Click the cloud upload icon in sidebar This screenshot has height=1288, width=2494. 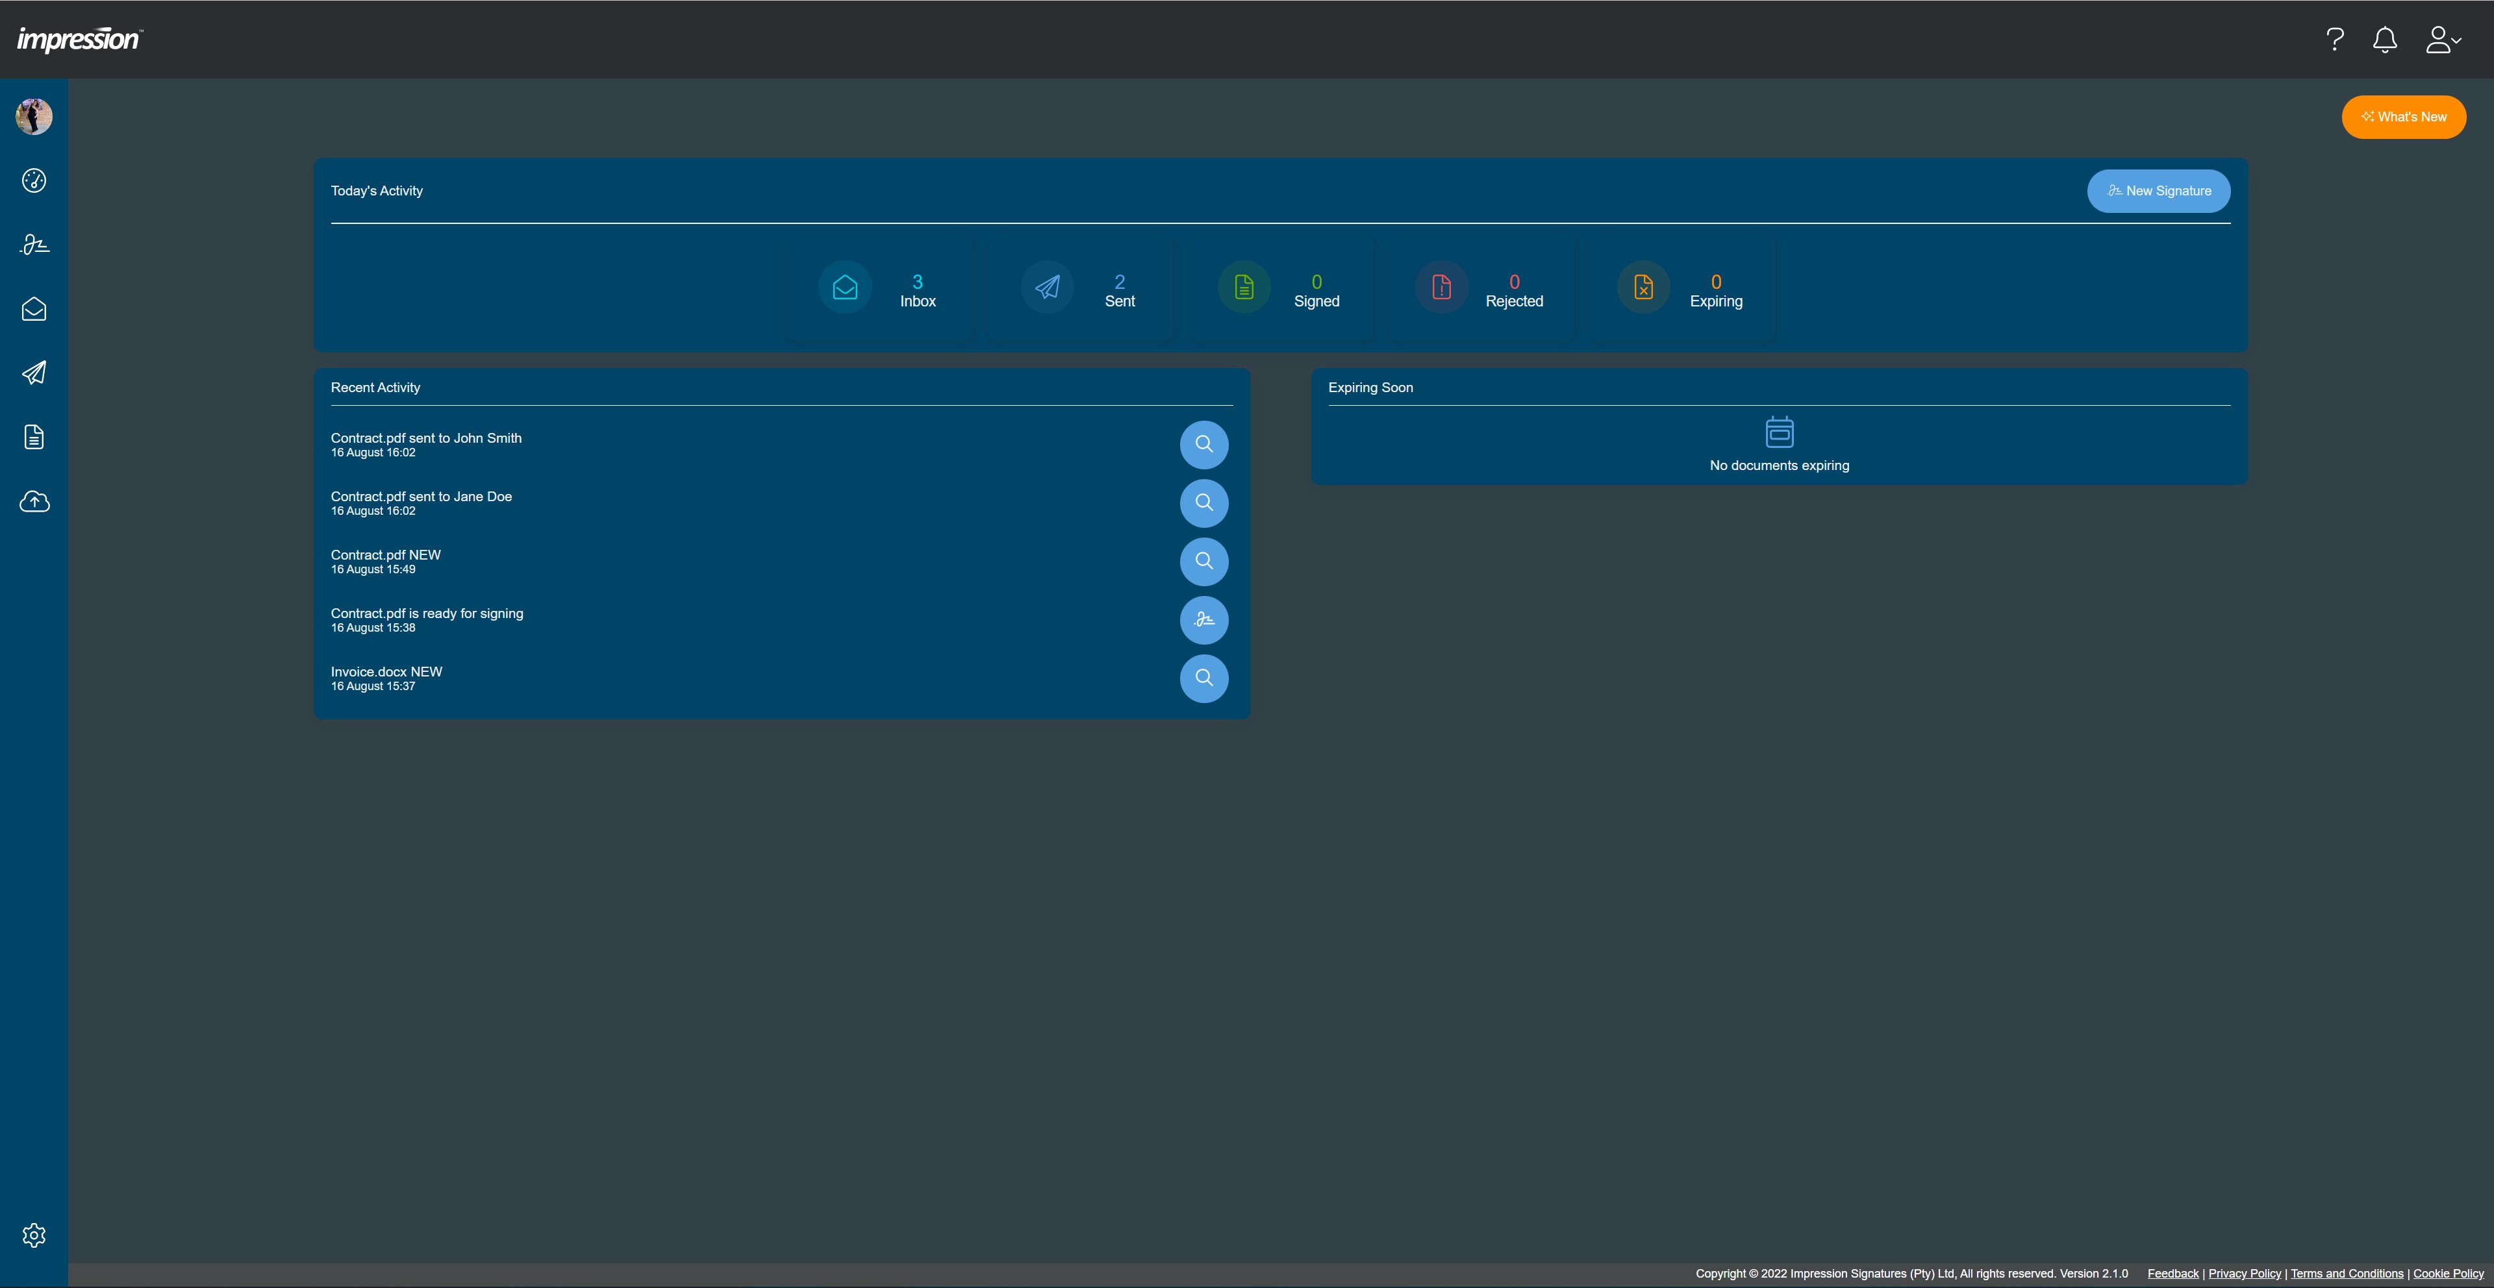pos(34,501)
